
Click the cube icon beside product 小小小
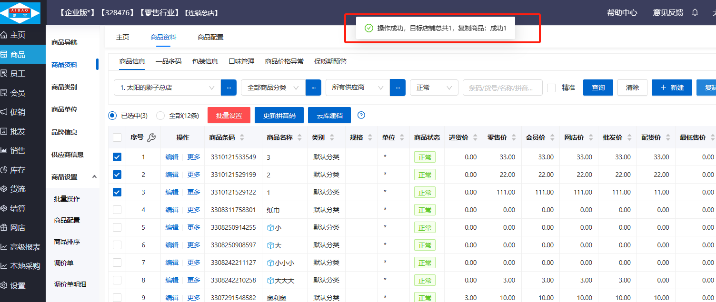[271, 263]
